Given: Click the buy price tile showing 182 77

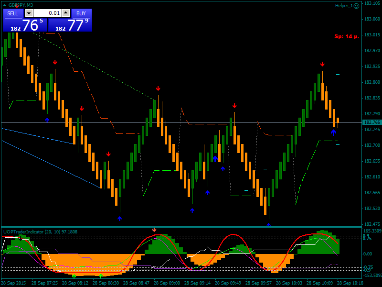Looking at the screenshot, I should [70, 25].
